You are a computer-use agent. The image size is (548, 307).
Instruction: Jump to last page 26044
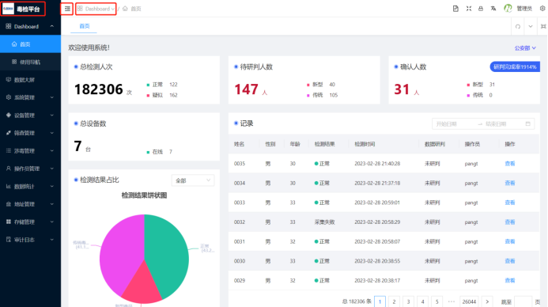click(x=469, y=301)
